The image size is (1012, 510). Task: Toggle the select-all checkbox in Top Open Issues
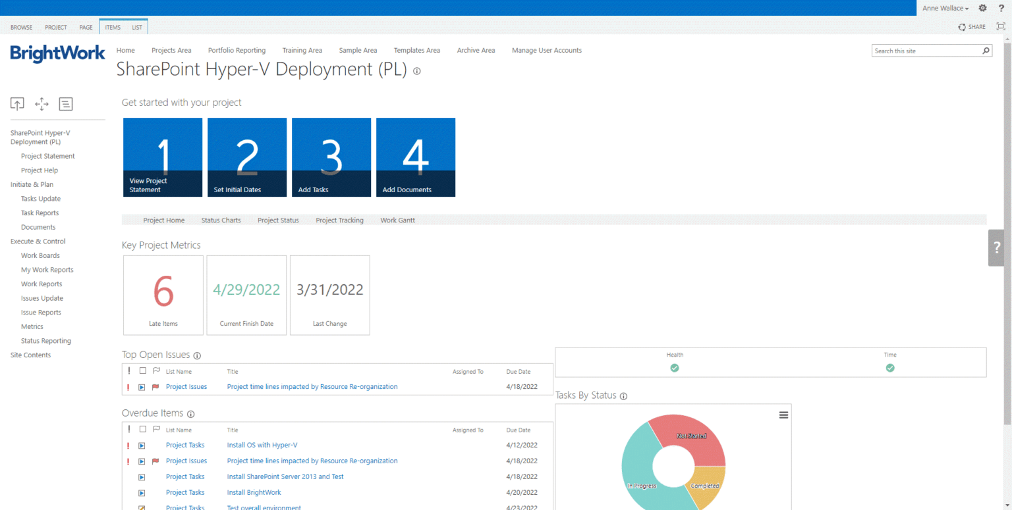pos(142,371)
